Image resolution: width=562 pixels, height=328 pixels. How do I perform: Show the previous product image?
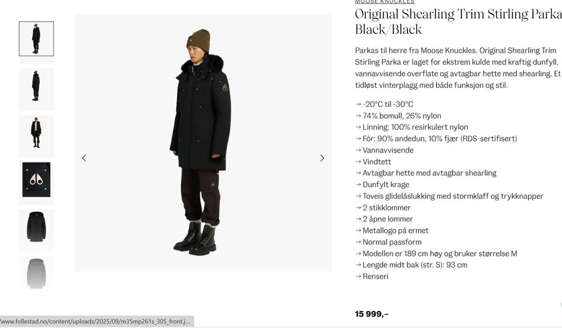[x=84, y=158]
